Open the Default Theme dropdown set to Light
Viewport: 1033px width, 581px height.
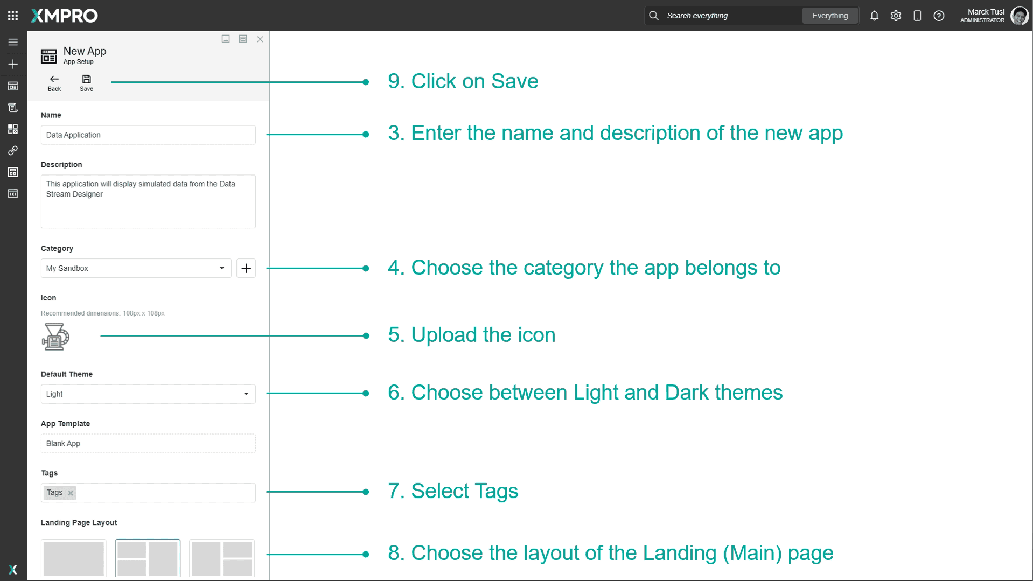point(148,394)
